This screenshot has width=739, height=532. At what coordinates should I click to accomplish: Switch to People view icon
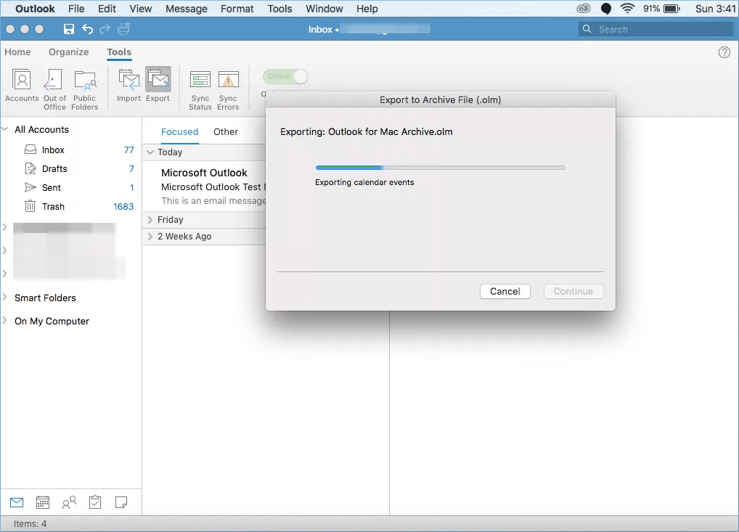(69, 502)
